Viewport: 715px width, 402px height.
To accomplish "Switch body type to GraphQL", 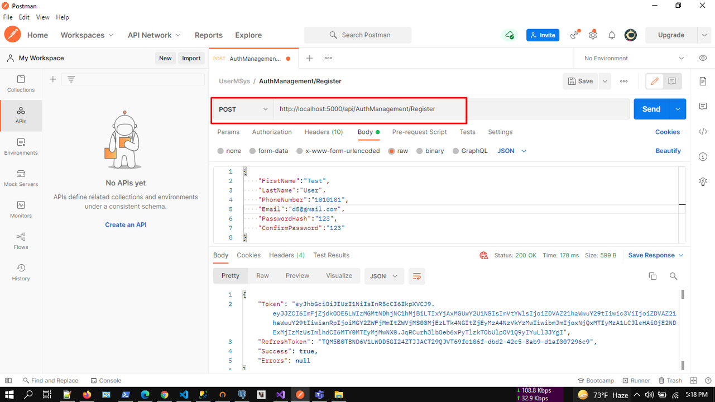I will pyautogui.click(x=471, y=151).
